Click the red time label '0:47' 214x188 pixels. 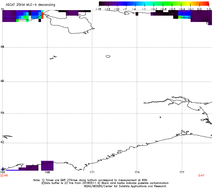[201, 176]
